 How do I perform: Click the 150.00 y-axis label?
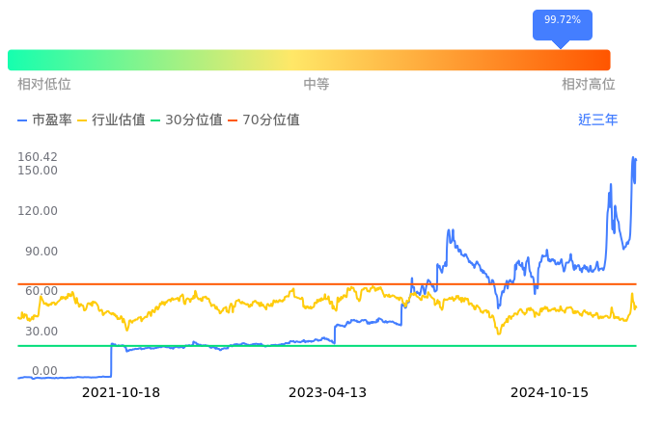tap(38, 171)
